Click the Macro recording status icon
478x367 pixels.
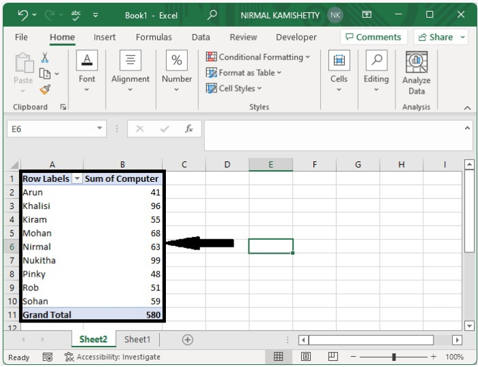tap(48, 357)
